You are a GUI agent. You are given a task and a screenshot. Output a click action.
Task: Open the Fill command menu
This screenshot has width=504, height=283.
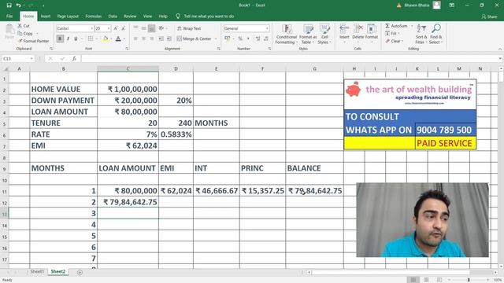[x=392, y=33]
